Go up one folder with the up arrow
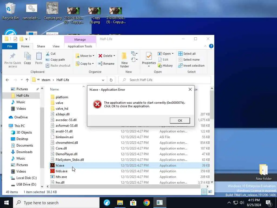 (27, 80)
